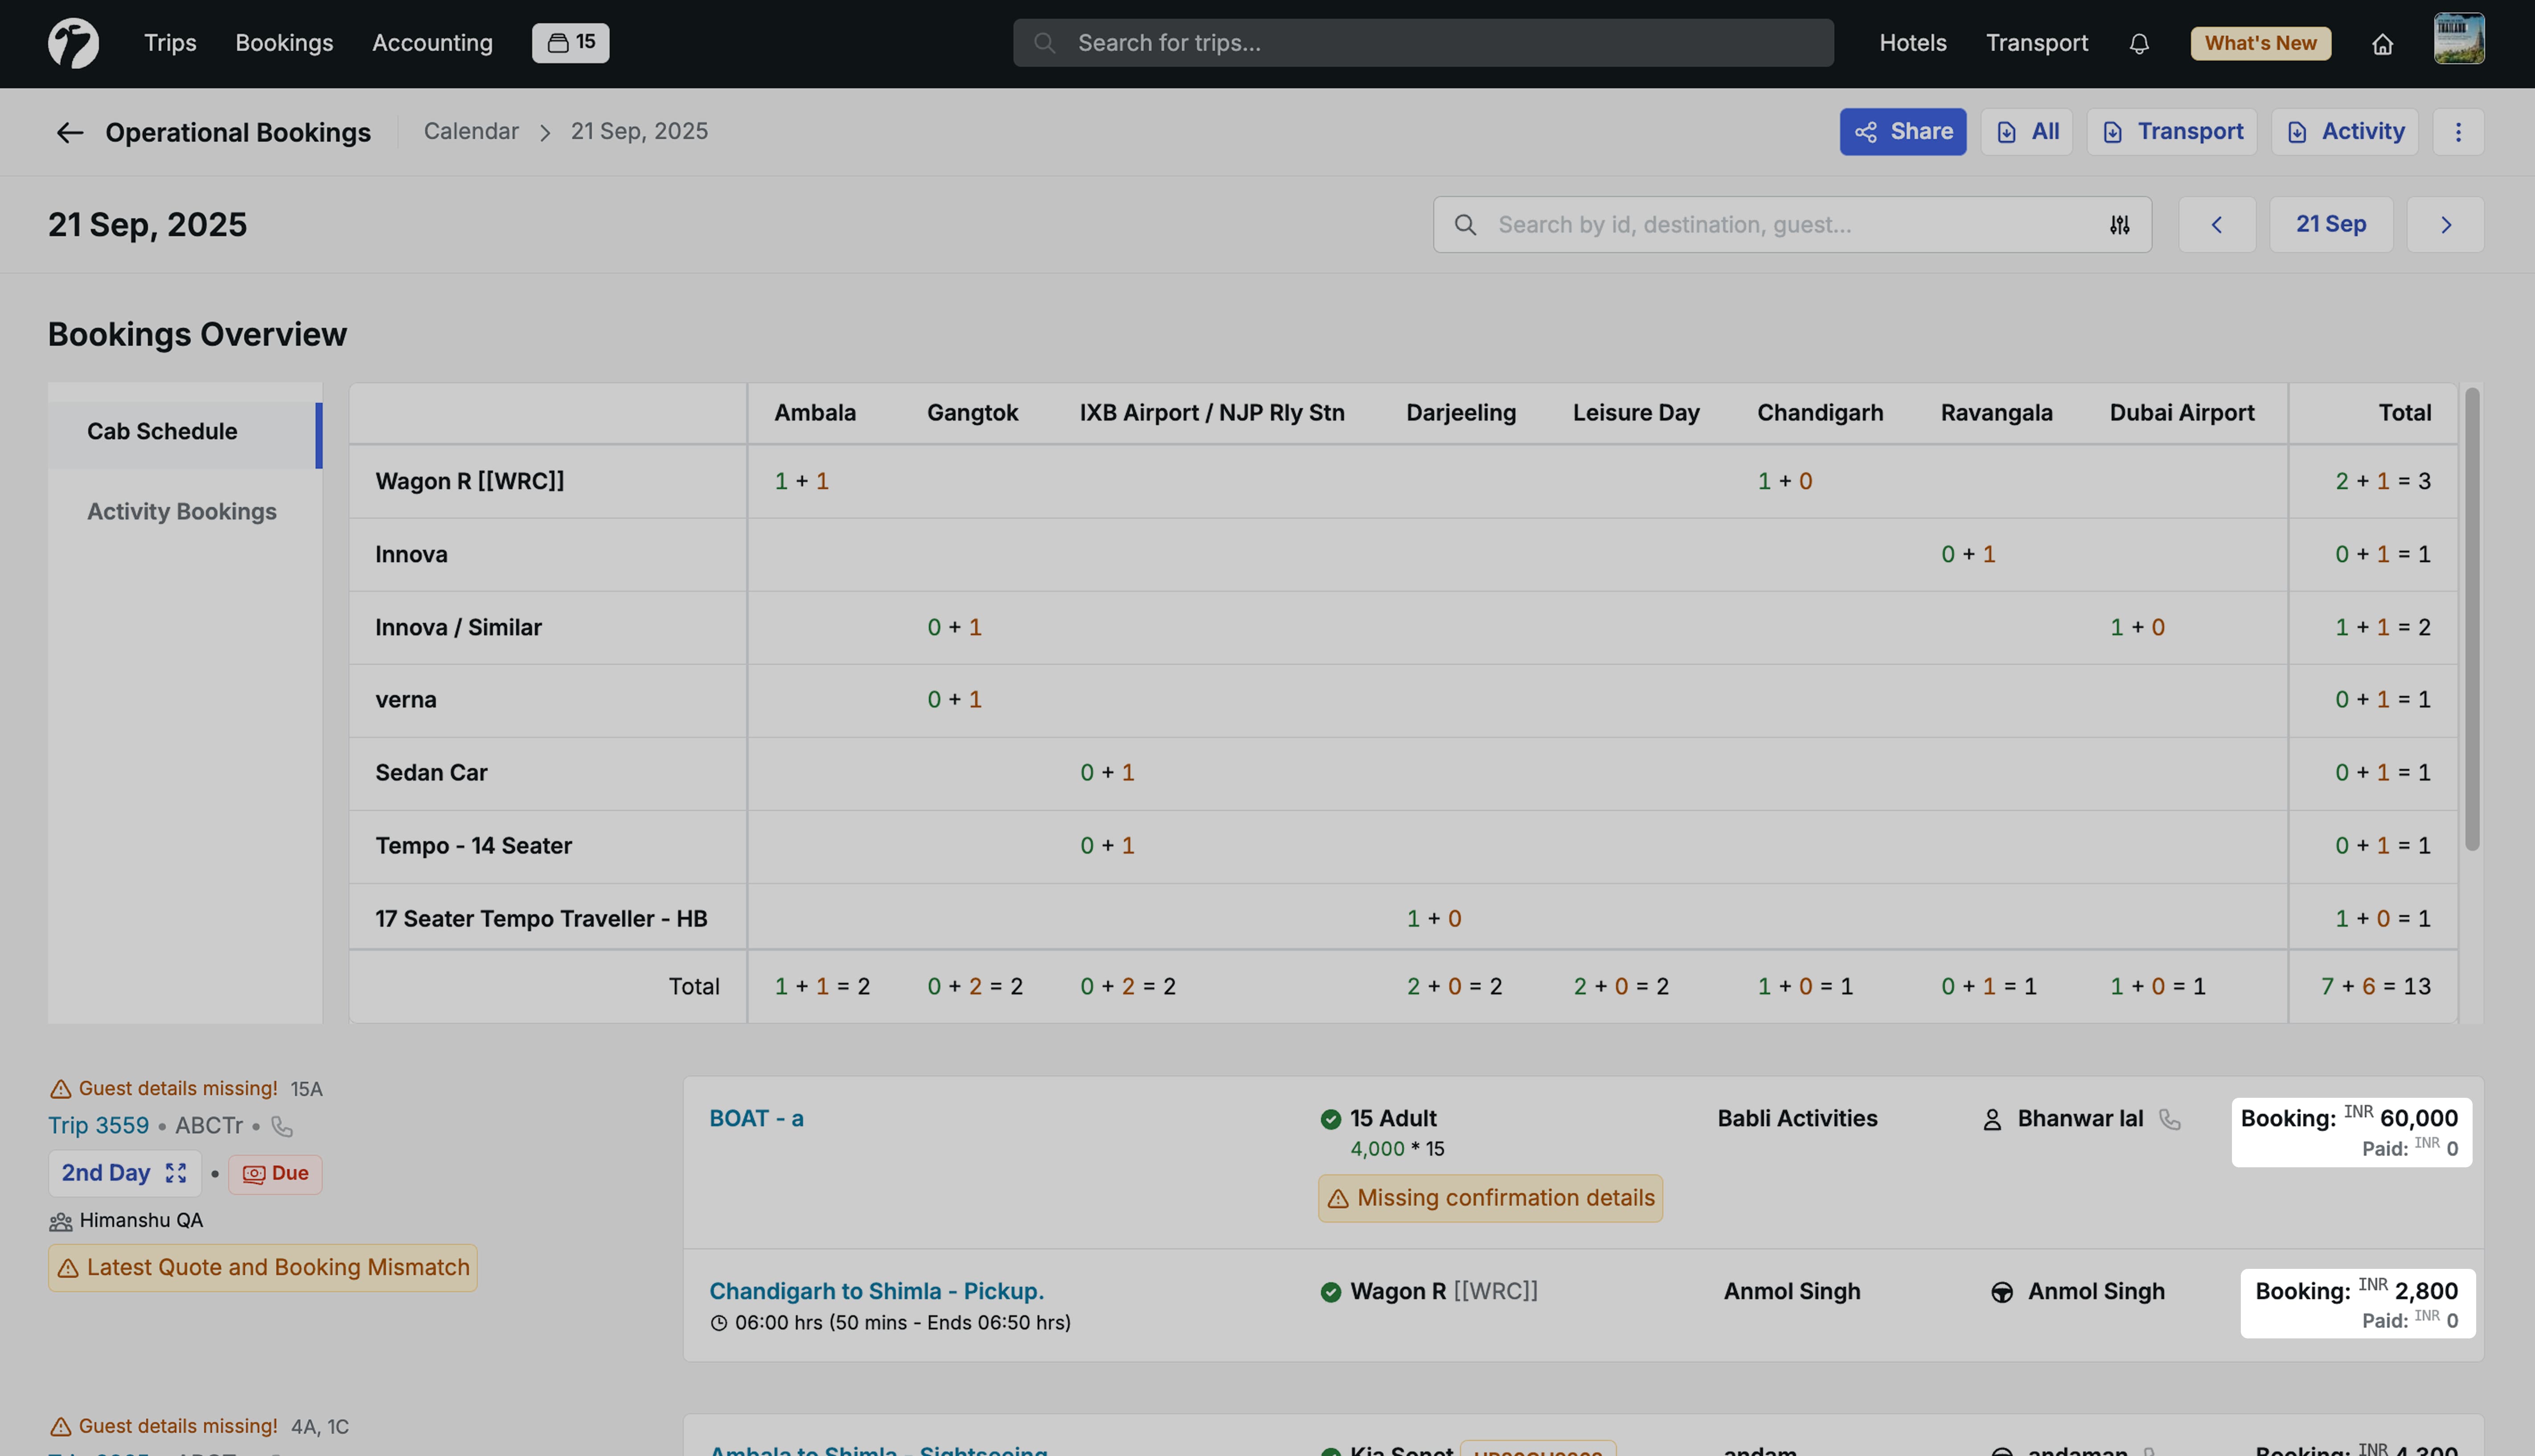
Task: Switch to the Activity Bookings tab
Action: [x=182, y=511]
